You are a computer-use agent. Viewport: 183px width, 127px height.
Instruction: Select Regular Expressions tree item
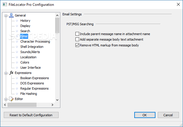34,88
